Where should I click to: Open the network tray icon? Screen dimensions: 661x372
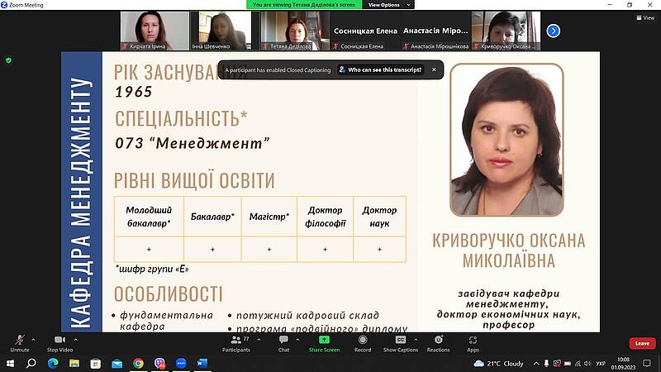pos(578,363)
